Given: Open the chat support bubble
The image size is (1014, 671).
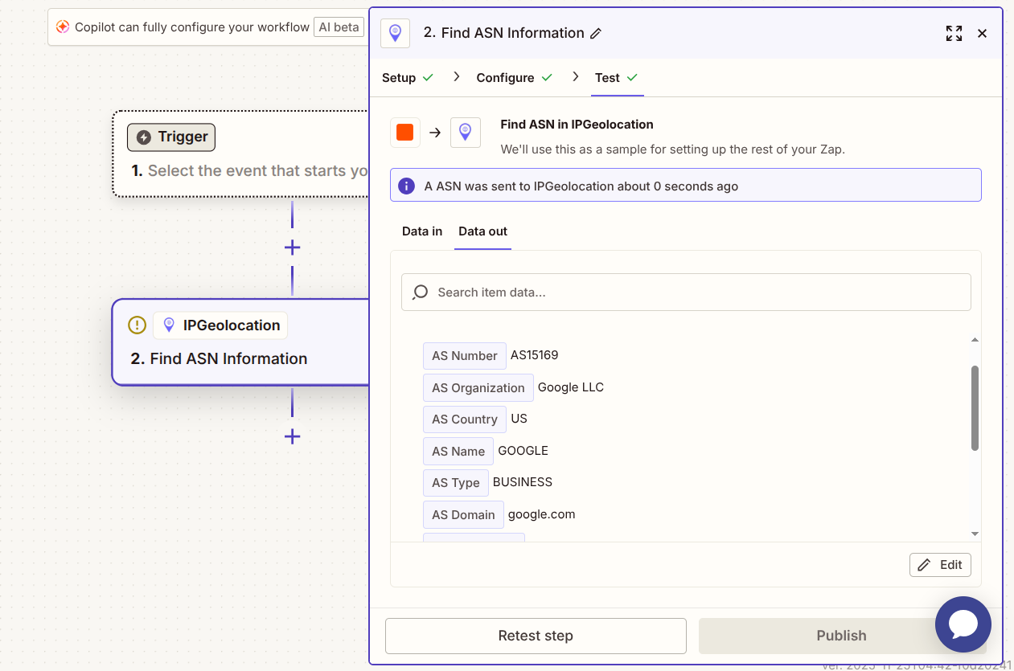Looking at the screenshot, I should pyautogui.click(x=963, y=624).
